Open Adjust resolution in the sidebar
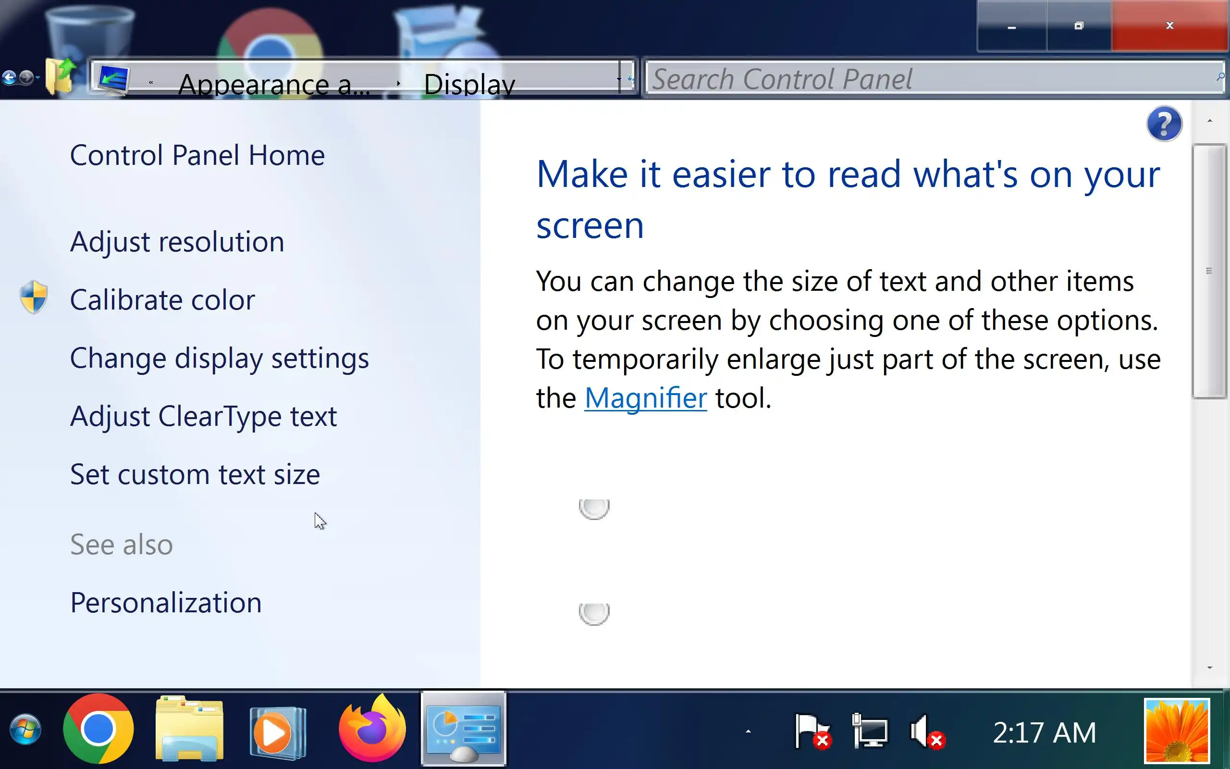This screenshot has width=1230, height=769. pos(177,242)
